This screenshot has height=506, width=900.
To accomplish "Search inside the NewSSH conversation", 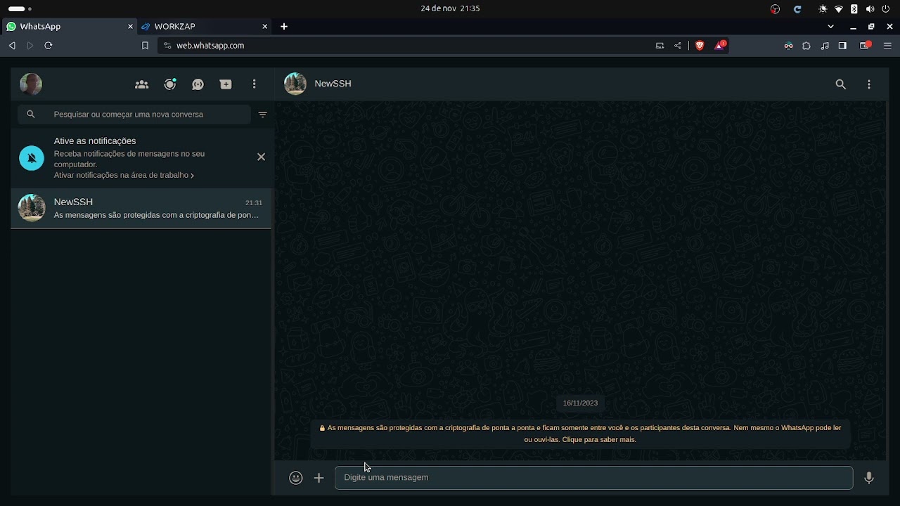I will click(x=840, y=84).
